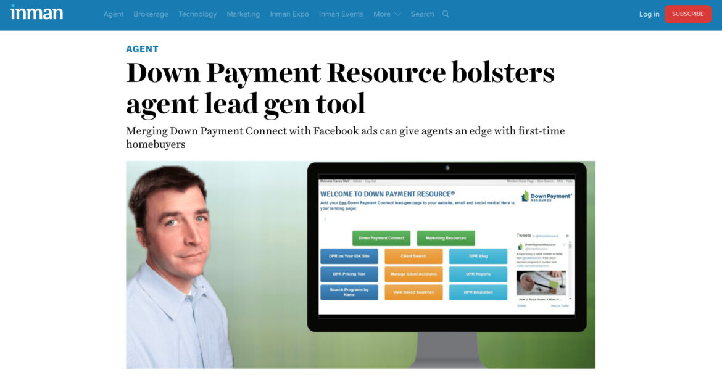Open the DPR Blog button on the monitor
Viewport: 722px width, 375px height.
[478, 257]
